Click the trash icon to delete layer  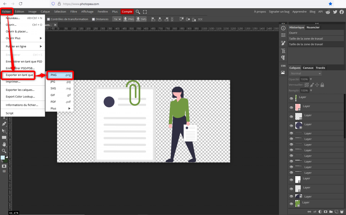[x=341, y=211]
